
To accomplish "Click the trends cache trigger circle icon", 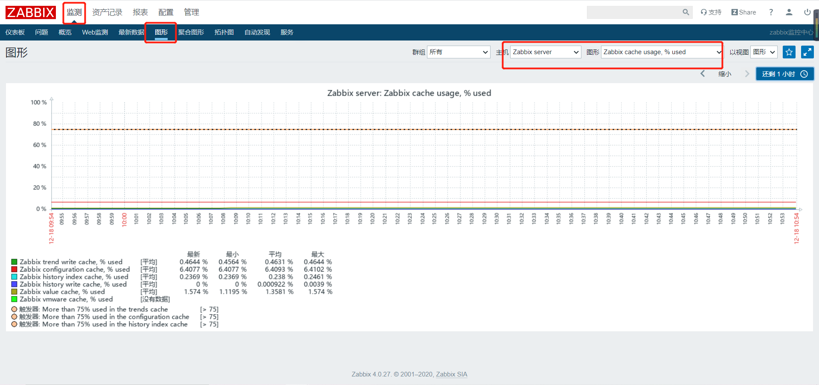I will point(14,309).
